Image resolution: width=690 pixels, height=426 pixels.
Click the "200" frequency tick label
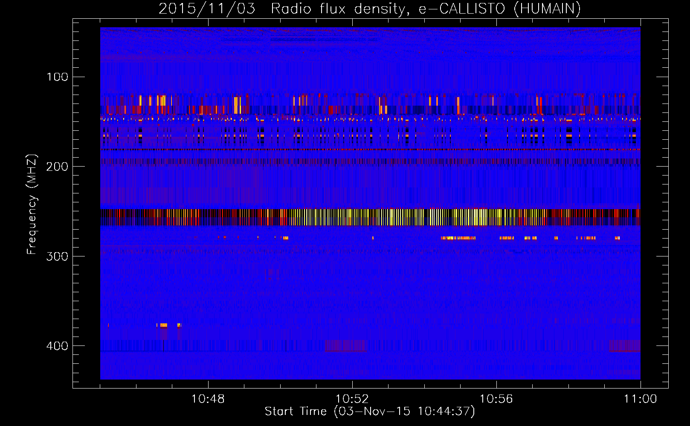click(57, 167)
